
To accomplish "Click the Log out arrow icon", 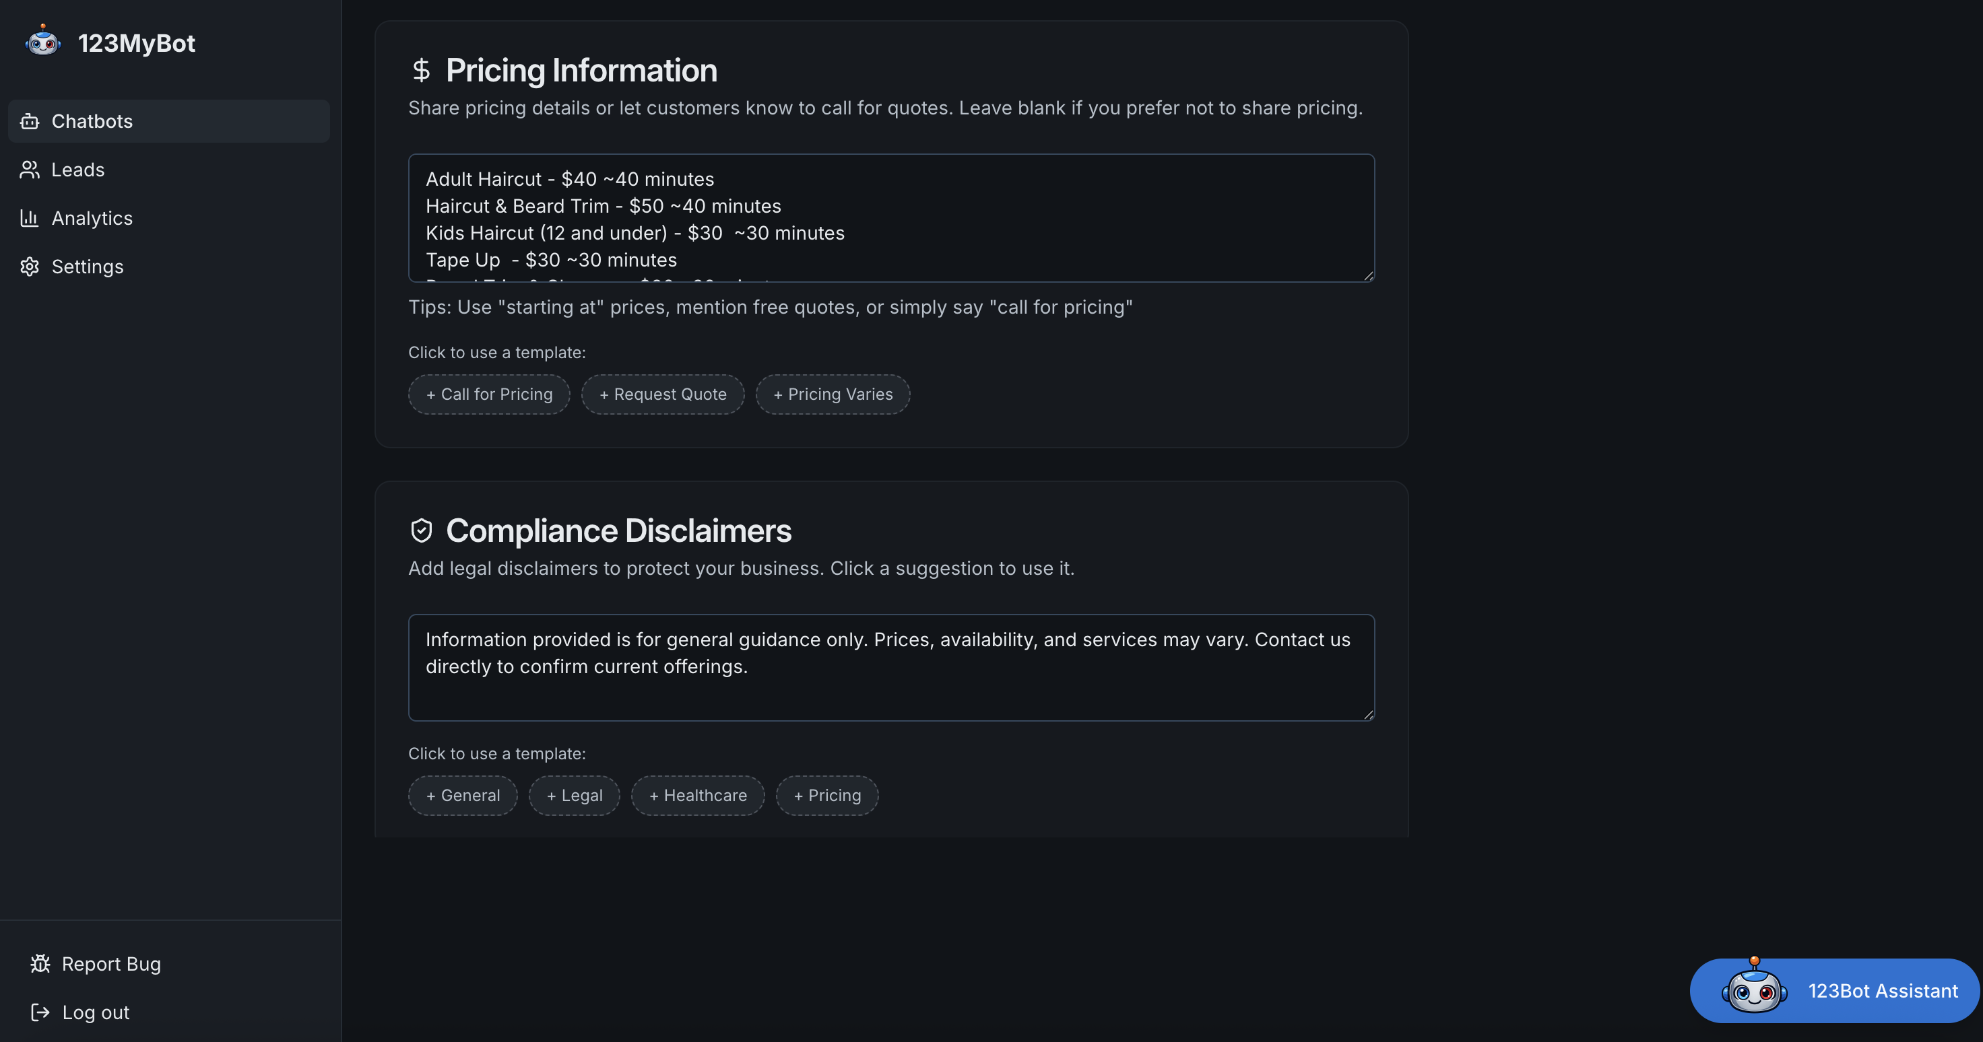I will (x=40, y=1012).
